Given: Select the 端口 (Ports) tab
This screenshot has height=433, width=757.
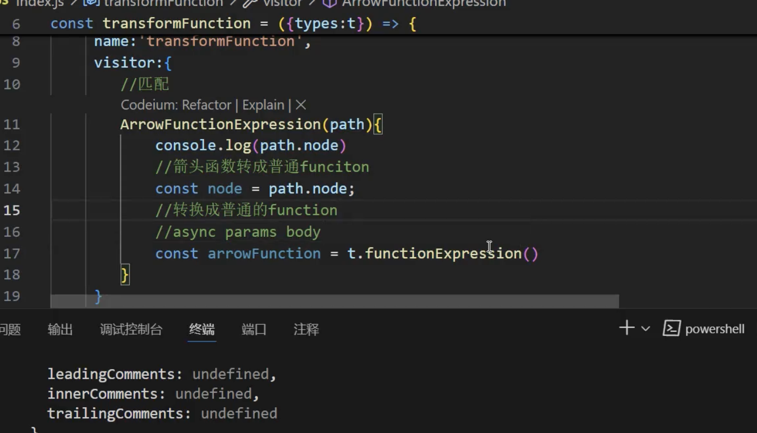Looking at the screenshot, I should [254, 329].
